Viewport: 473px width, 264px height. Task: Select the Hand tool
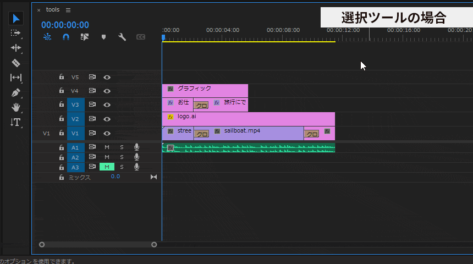tap(16, 107)
